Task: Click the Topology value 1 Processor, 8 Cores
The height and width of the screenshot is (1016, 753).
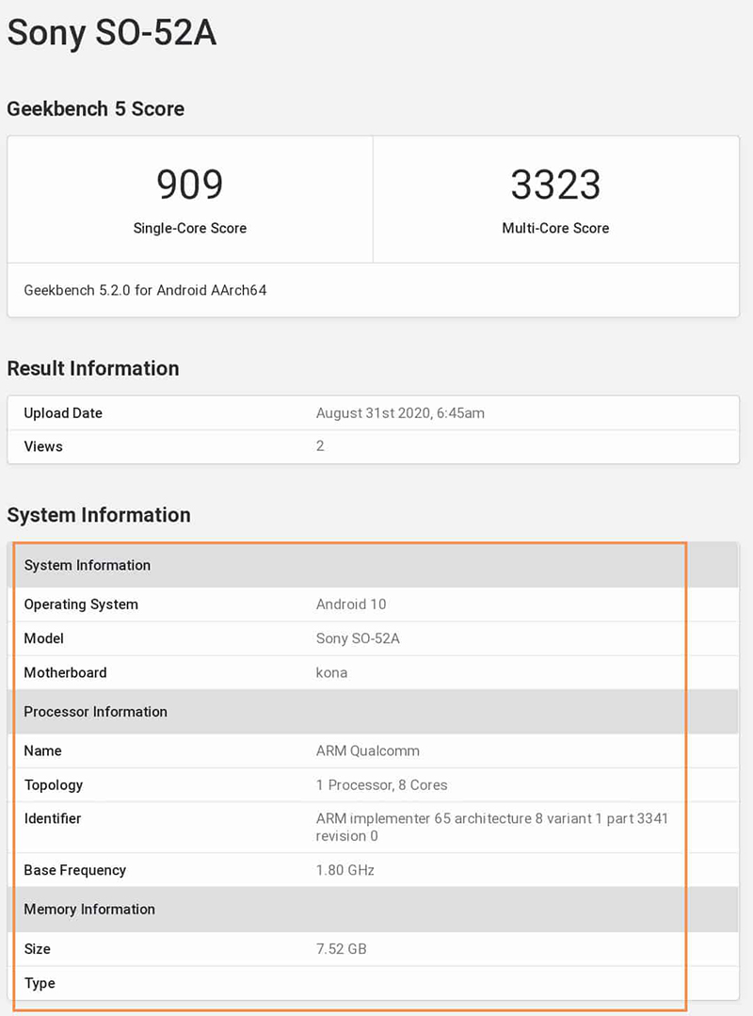Action: click(x=381, y=784)
